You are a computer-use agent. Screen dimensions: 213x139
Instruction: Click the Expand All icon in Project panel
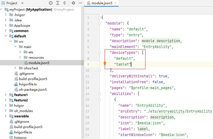coord(58,3)
